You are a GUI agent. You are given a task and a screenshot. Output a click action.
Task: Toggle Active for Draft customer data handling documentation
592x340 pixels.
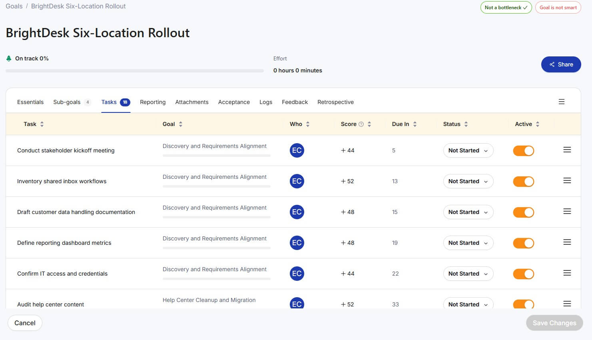[523, 212]
